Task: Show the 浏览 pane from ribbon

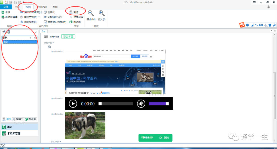Action: (x=74, y=12)
